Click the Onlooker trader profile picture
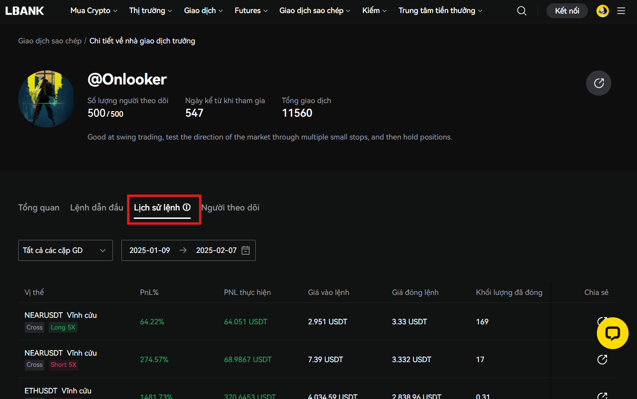The image size is (637, 399). [46, 98]
